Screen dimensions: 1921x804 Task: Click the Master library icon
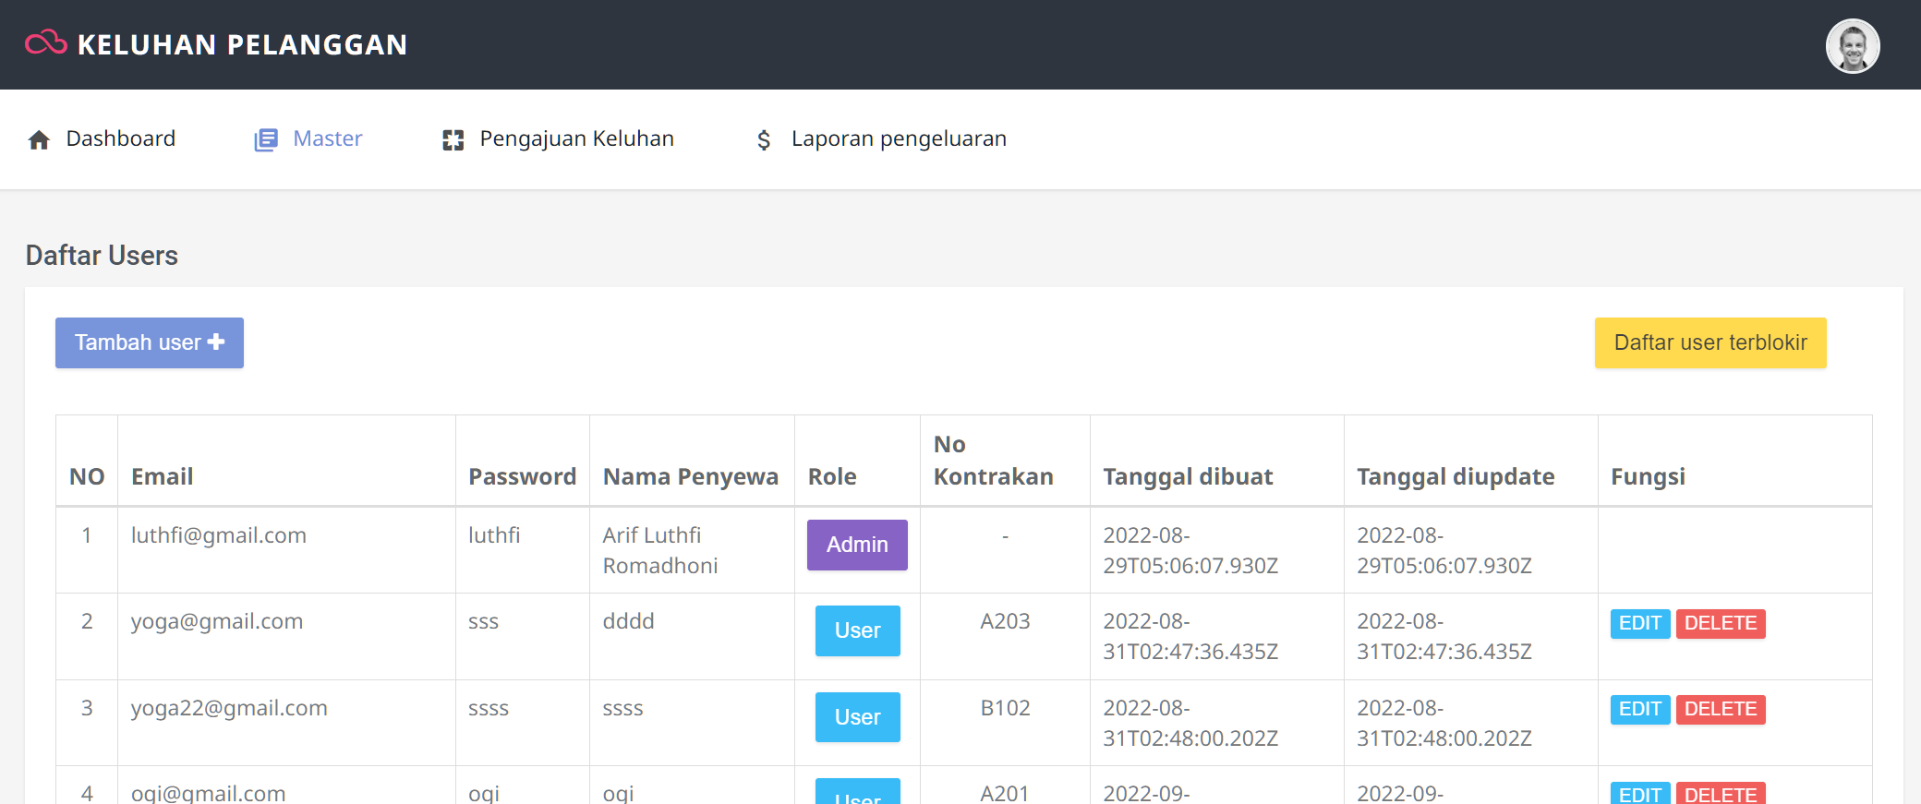click(x=266, y=139)
